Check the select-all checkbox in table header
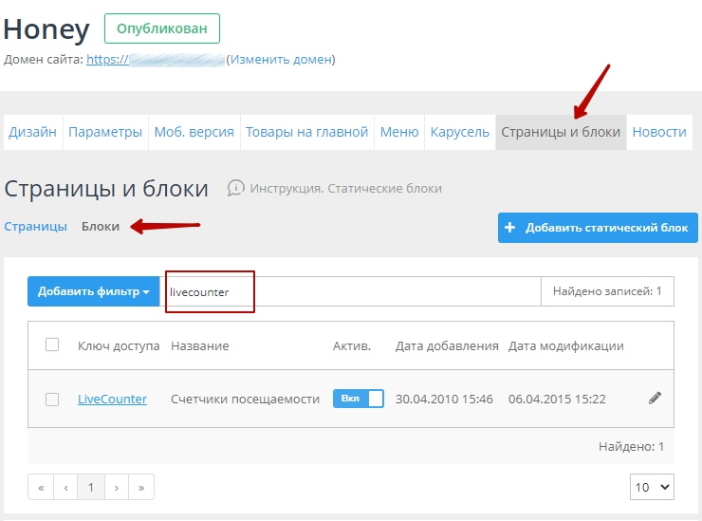The height and width of the screenshot is (521, 702). 52,345
